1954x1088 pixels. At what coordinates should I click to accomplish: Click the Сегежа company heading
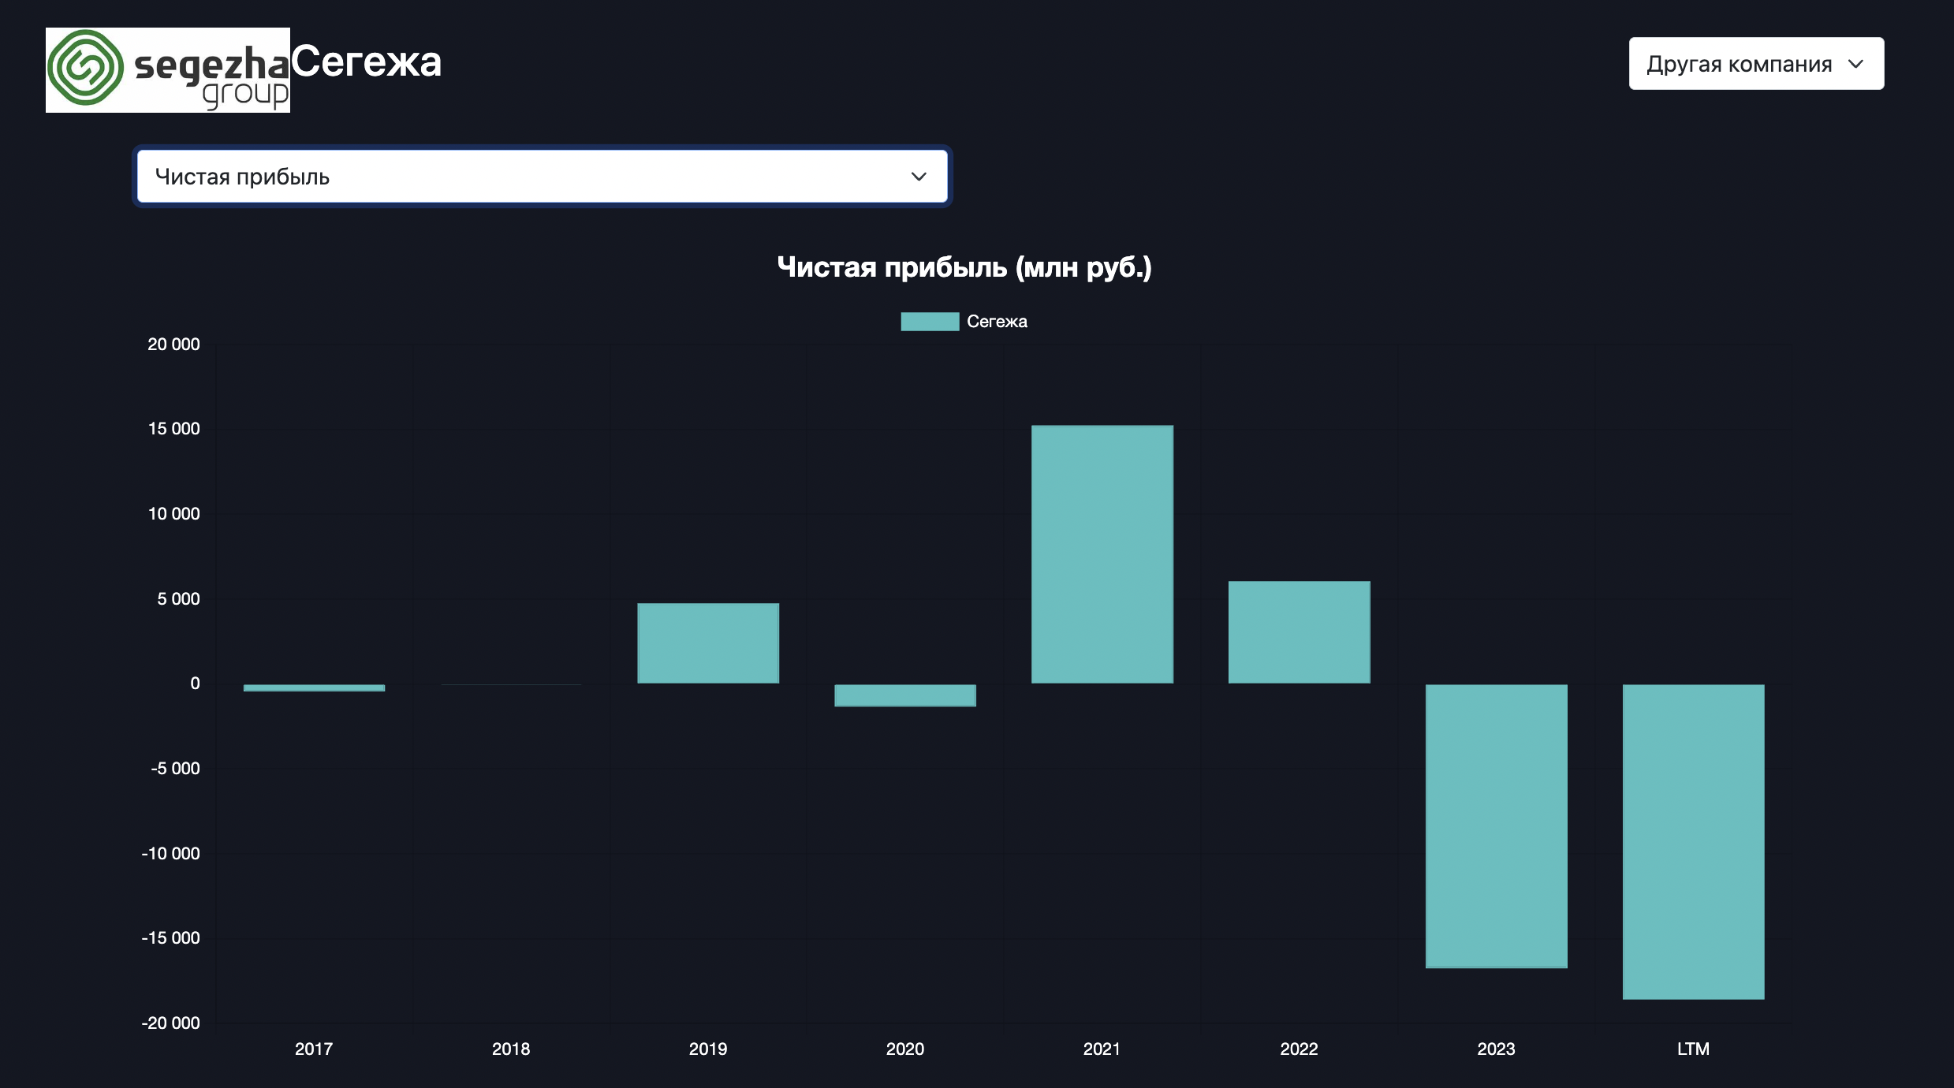tap(367, 62)
